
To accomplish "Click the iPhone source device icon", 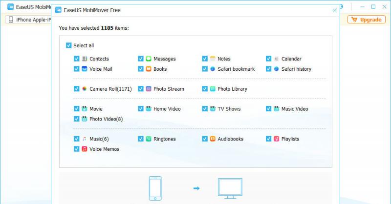I will tap(155, 188).
